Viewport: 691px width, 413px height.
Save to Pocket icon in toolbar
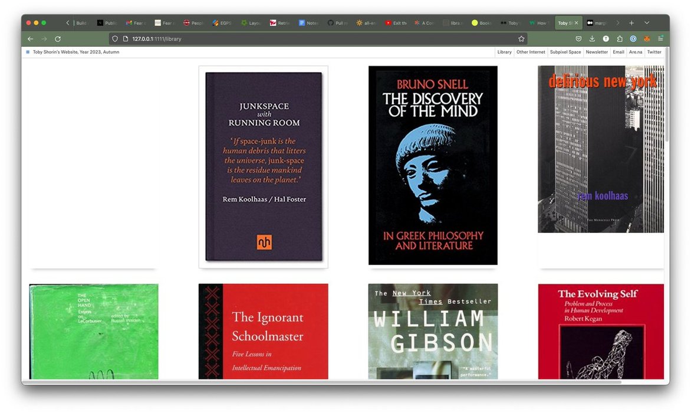tap(578, 39)
